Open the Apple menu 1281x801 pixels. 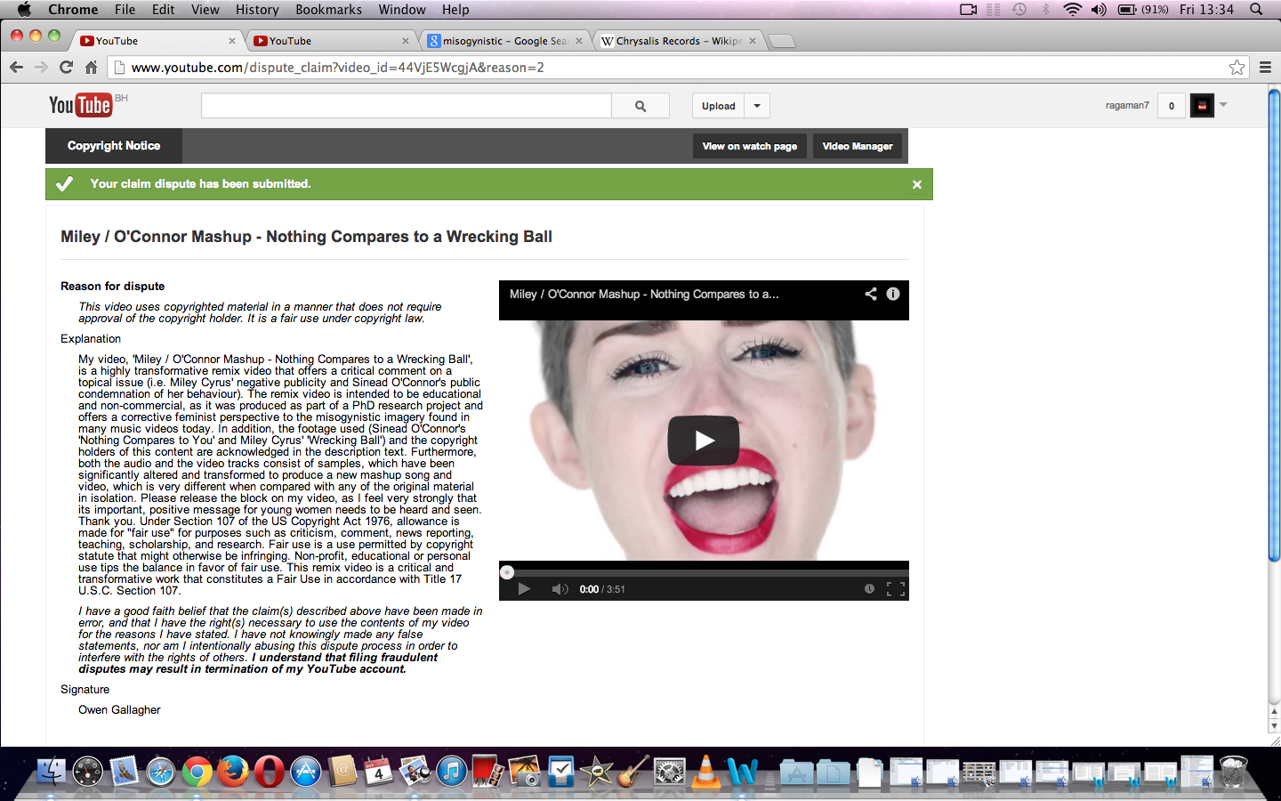click(x=24, y=9)
